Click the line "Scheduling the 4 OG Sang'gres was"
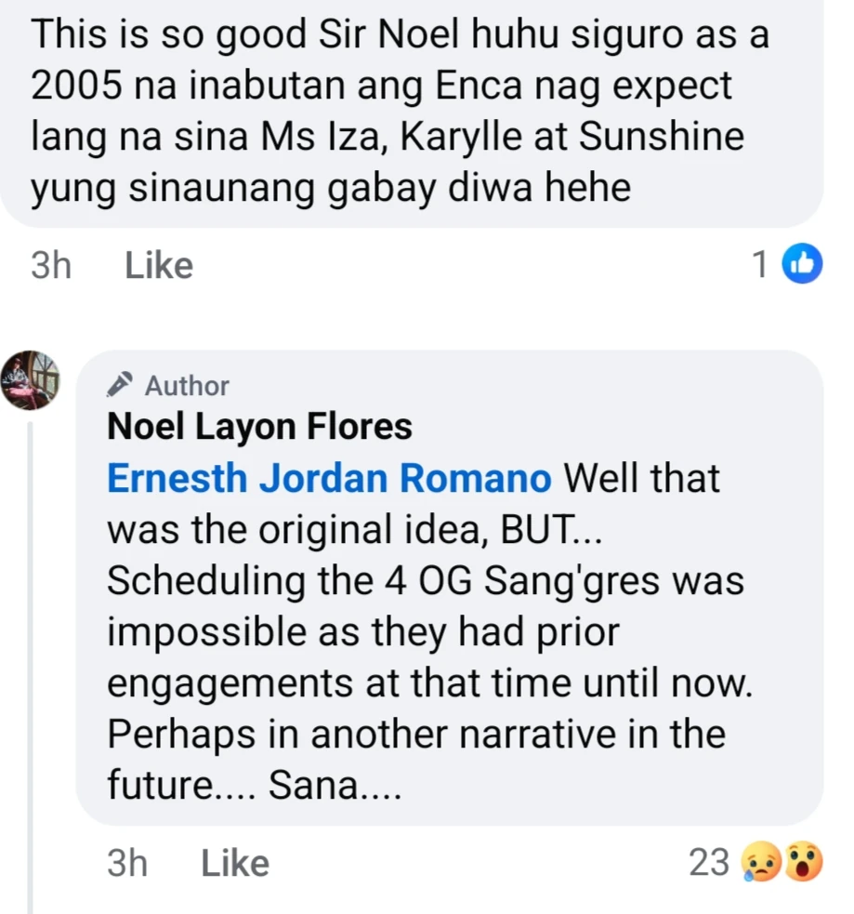854x914 pixels. [426, 581]
